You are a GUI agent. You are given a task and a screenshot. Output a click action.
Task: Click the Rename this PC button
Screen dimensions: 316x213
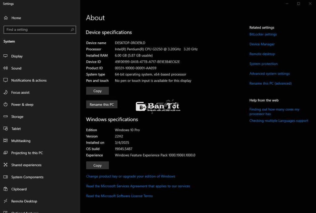[101, 104]
